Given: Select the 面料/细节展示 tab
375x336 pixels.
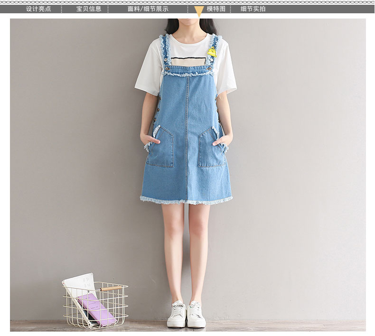Looking at the screenshot, I should [148, 9].
